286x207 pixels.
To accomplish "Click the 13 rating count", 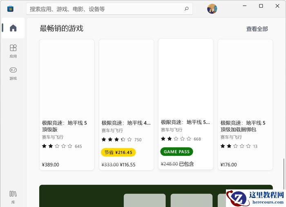I will pos(255,146).
